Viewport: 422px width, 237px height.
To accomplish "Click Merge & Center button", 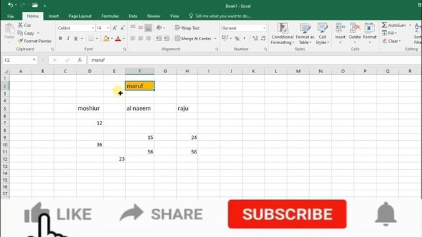I will point(193,38).
